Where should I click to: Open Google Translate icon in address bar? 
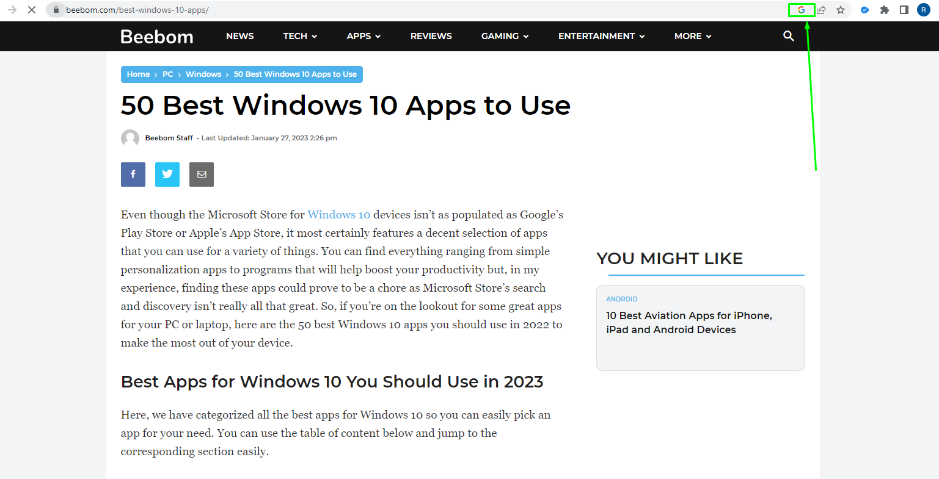(802, 10)
